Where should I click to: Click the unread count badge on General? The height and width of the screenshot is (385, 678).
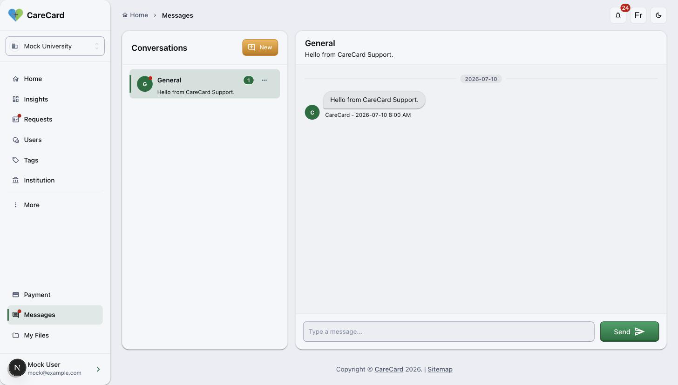pyautogui.click(x=249, y=80)
